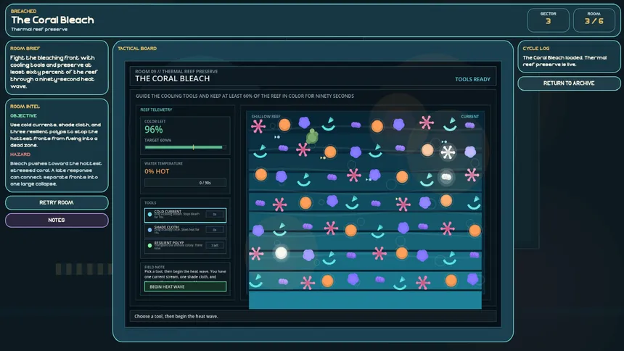The image size is (624, 351).
Task: Click the bleached white star coral
Action: (x=448, y=152)
